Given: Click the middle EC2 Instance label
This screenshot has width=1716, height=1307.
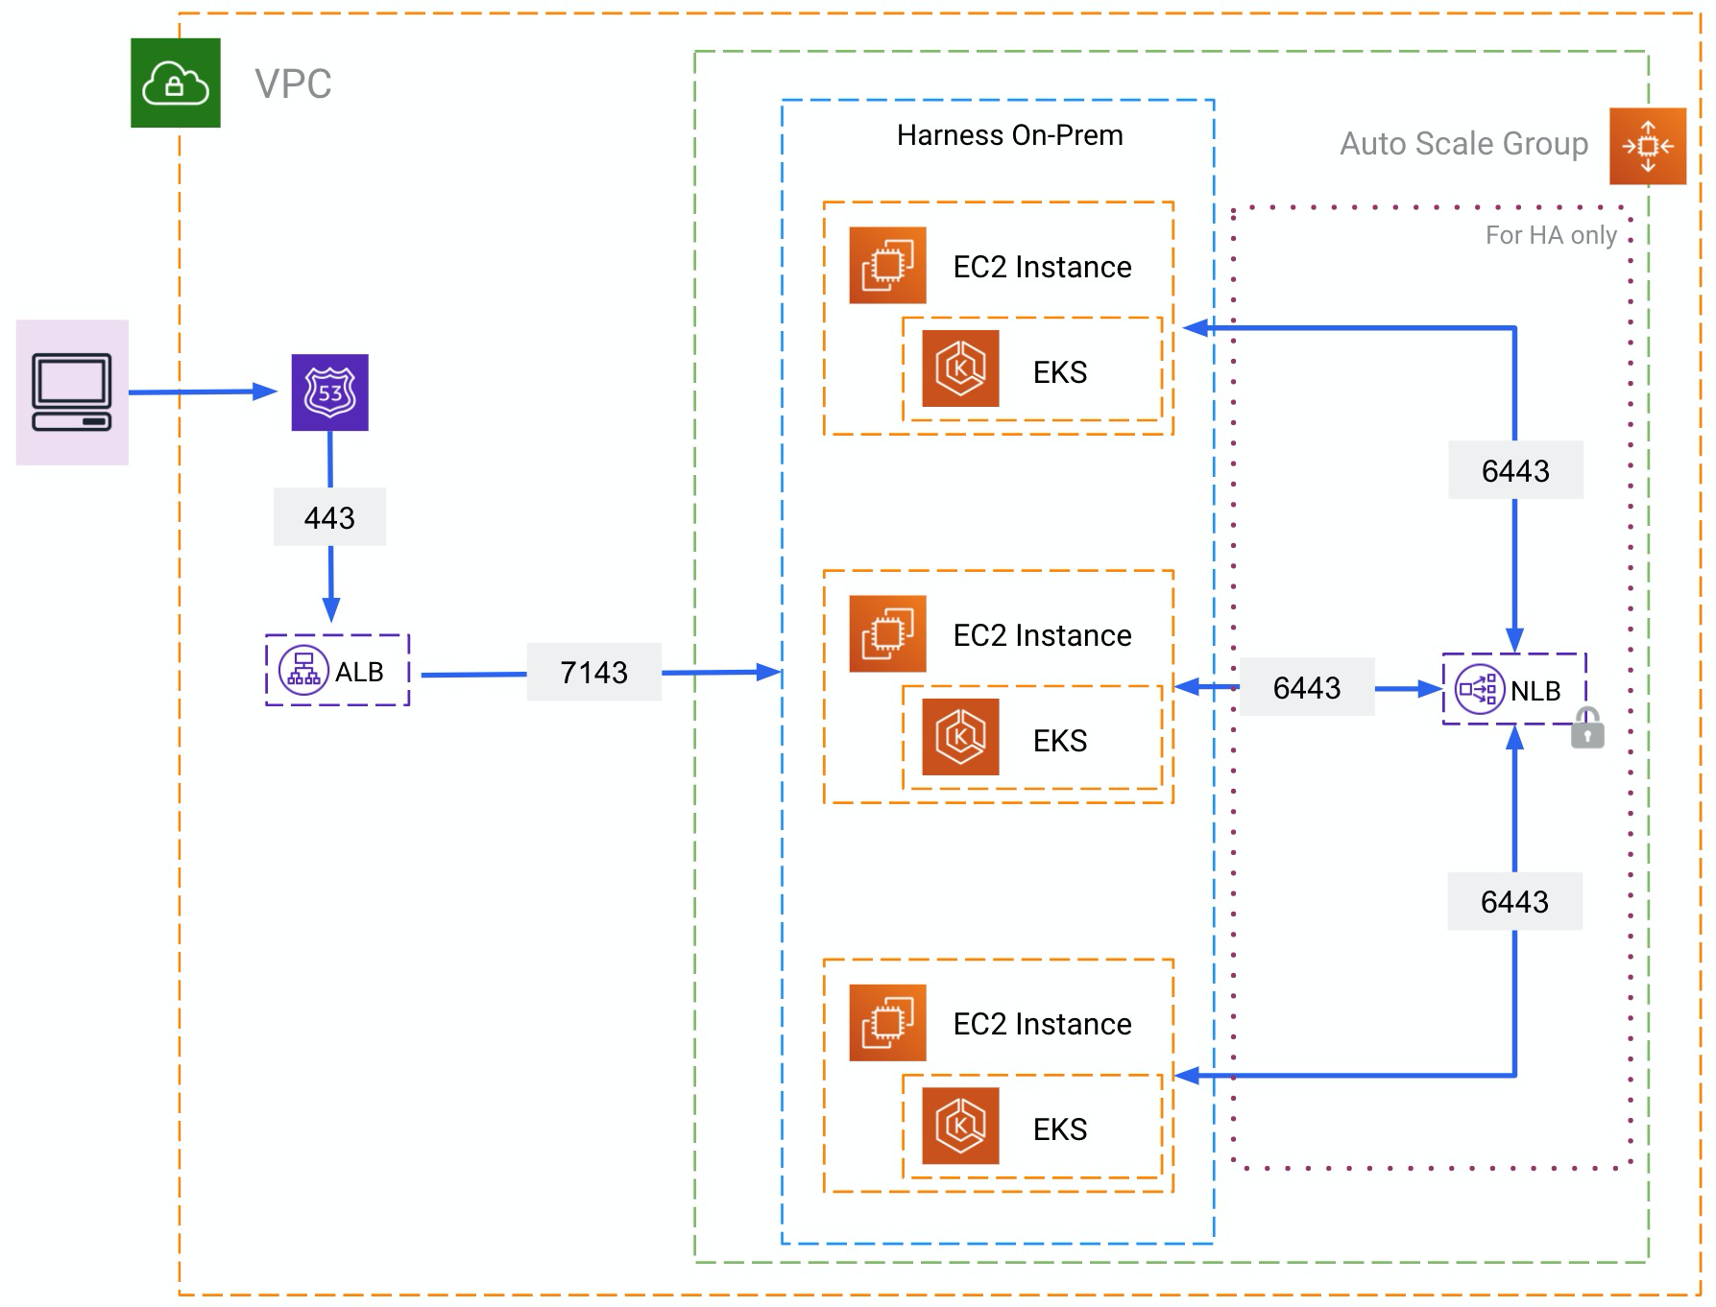Looking at the screenshot, I should 1042,635.
